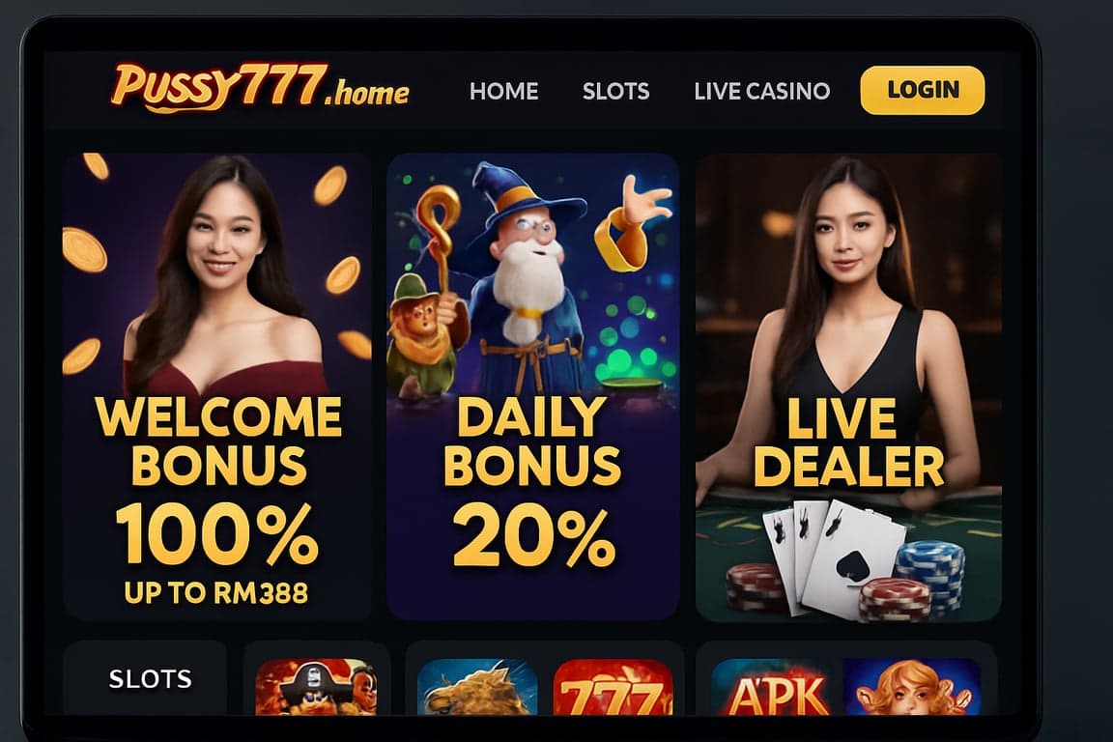Viewport: 1113px width, 742px height.
Task: Click the Pussy777.home logo
Action: [260, 88]
